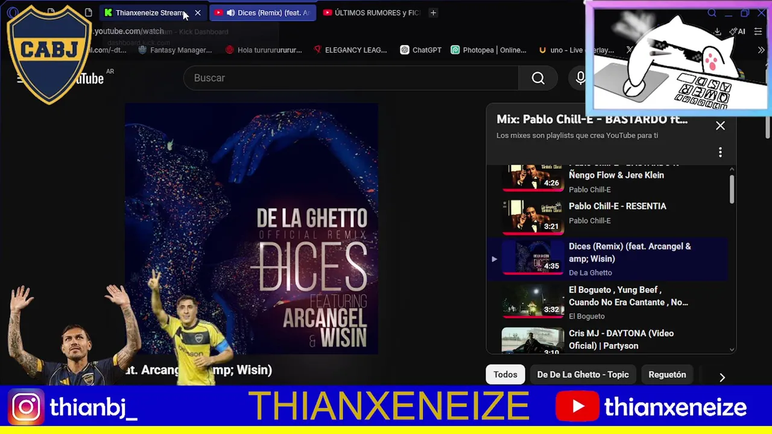Play Cris MJ - DAYTONA video
This screenshot has height=434, width=772.
coord(621,339)
